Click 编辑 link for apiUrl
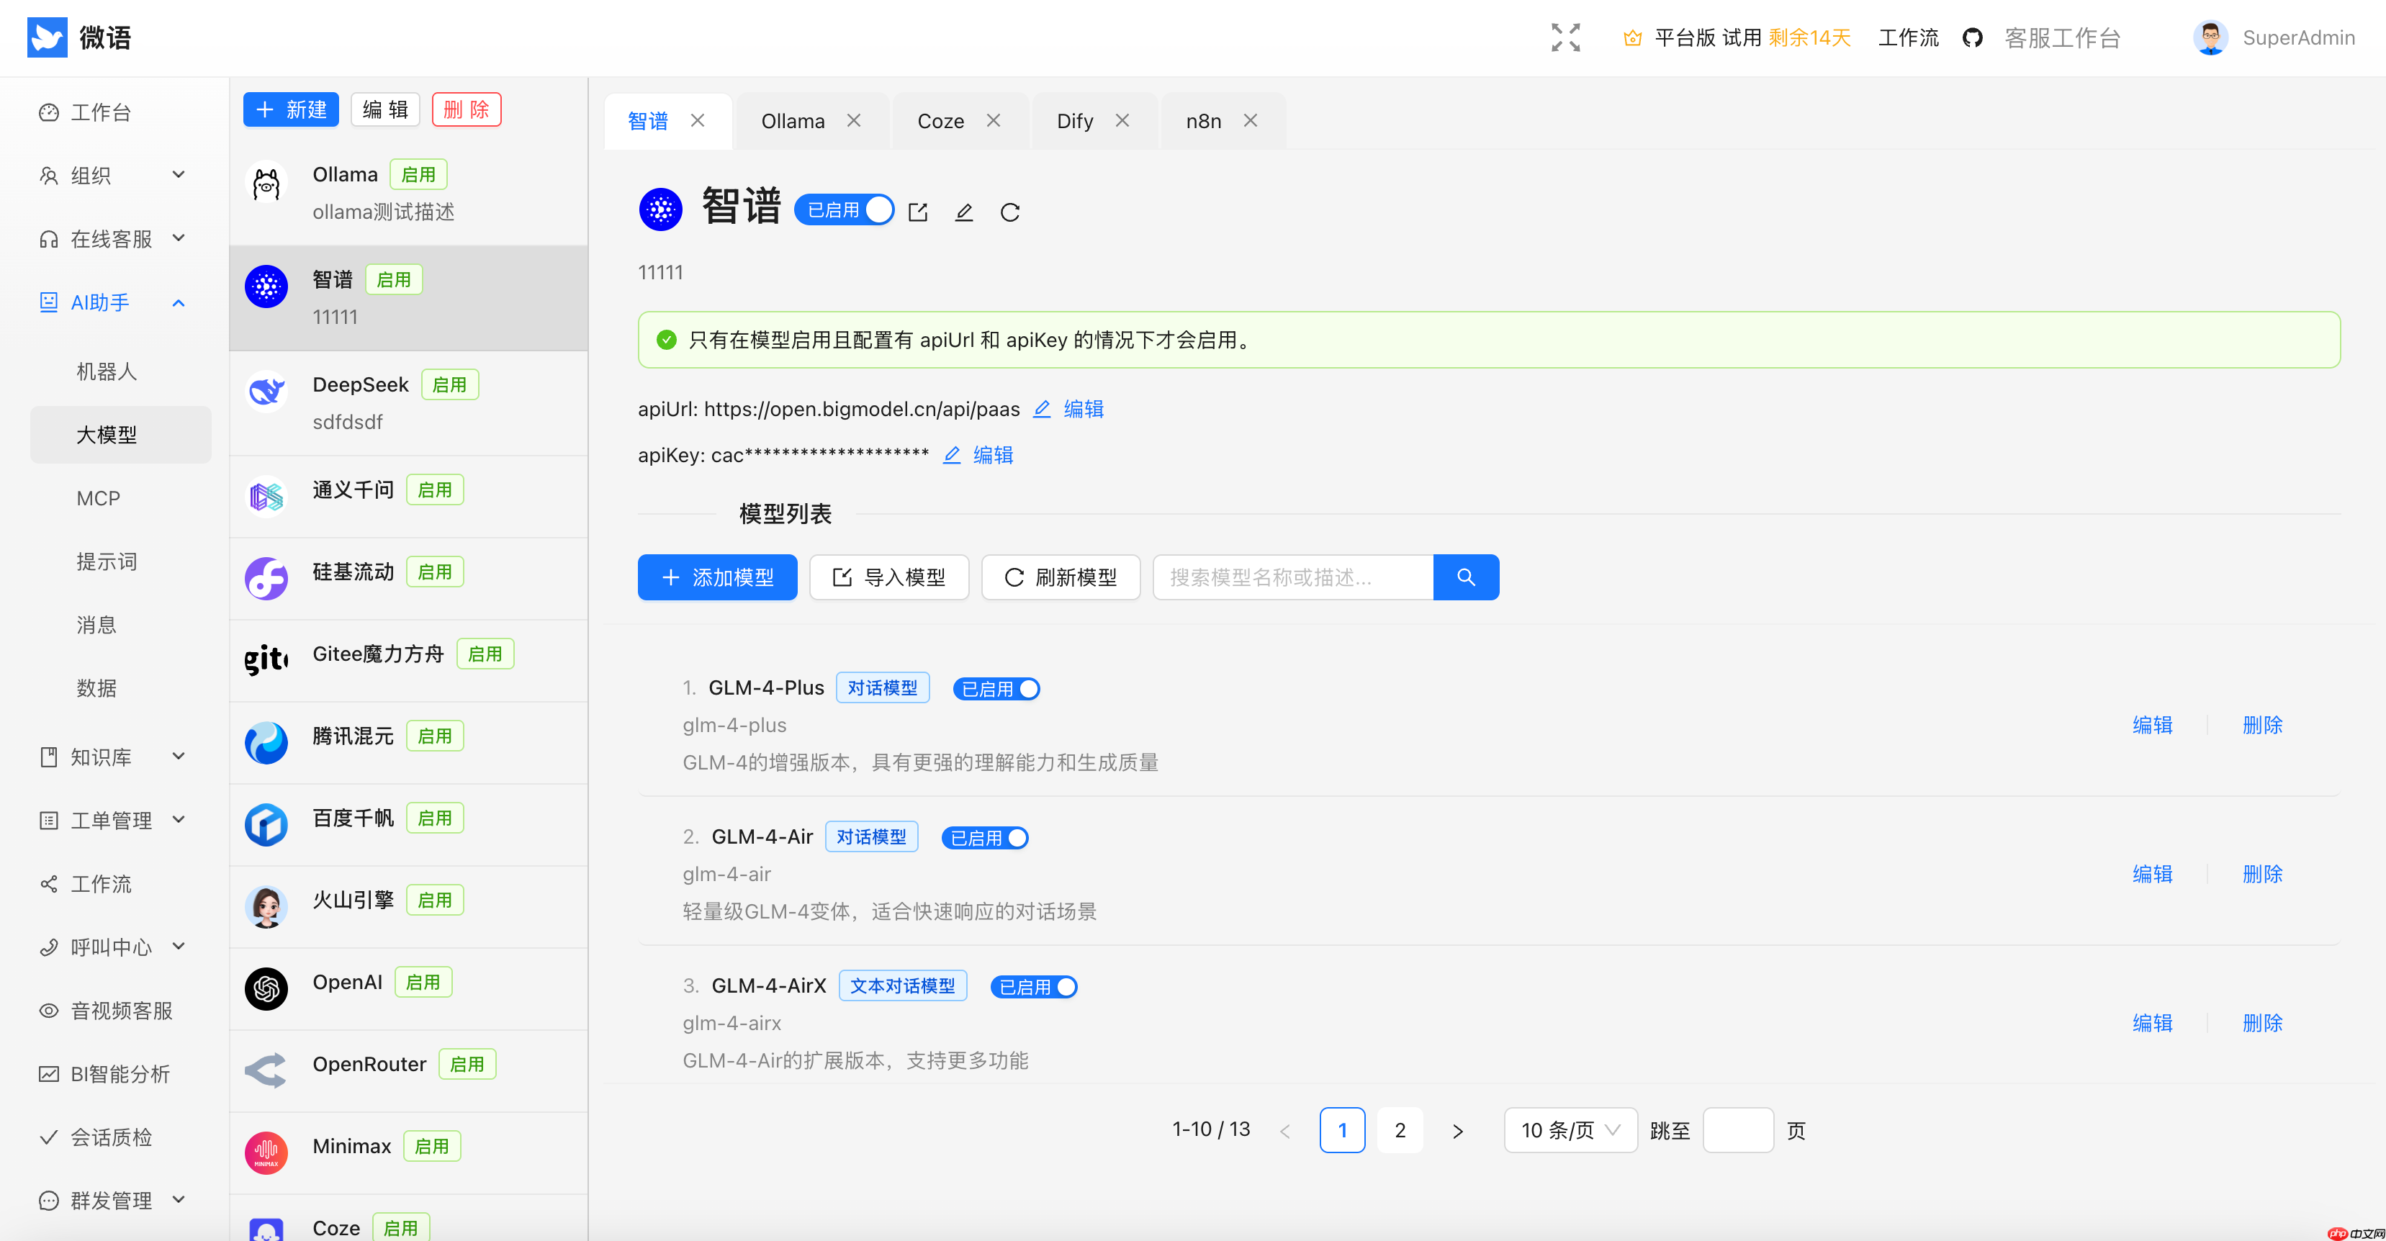Screen dimensions: 2386x1241 [x=1084, y=408]
